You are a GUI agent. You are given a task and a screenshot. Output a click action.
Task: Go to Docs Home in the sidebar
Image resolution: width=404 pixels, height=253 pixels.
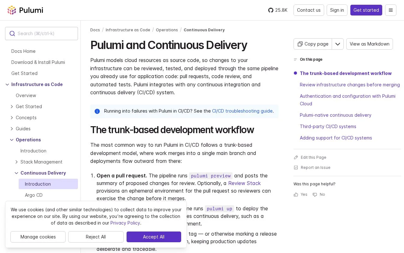coord(23,51)
